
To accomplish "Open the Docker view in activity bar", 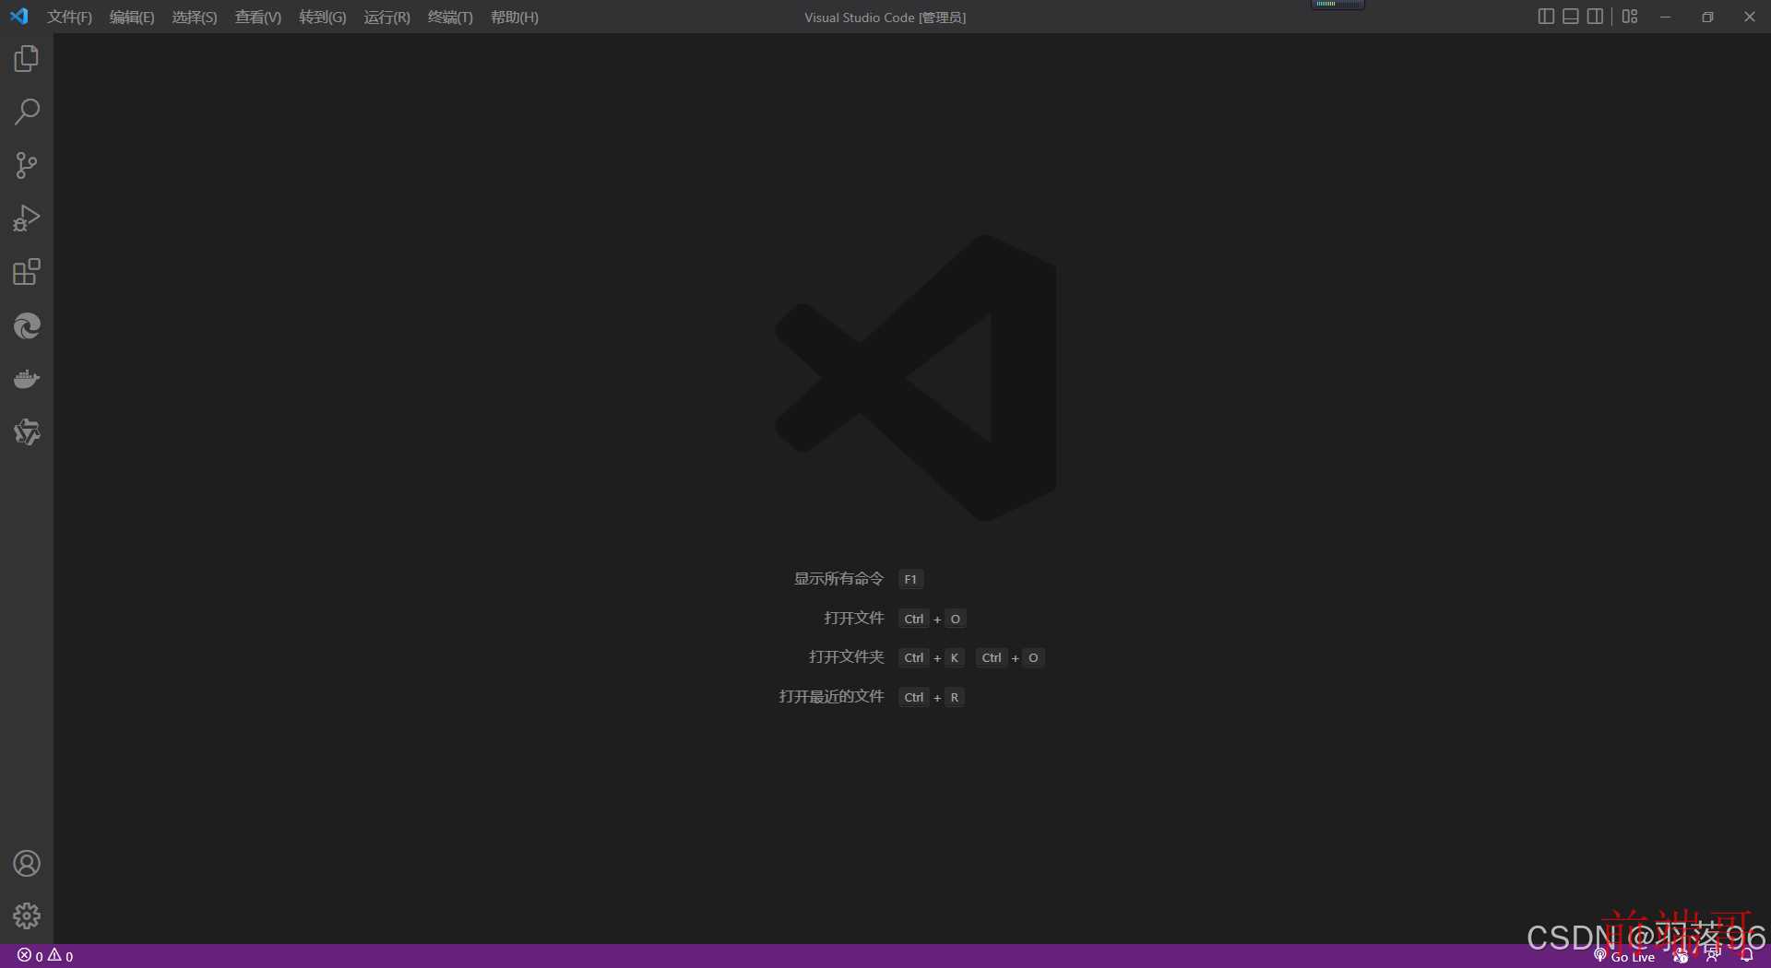I will tap(27, 379).
